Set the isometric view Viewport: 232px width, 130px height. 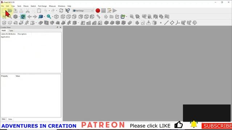57,17
